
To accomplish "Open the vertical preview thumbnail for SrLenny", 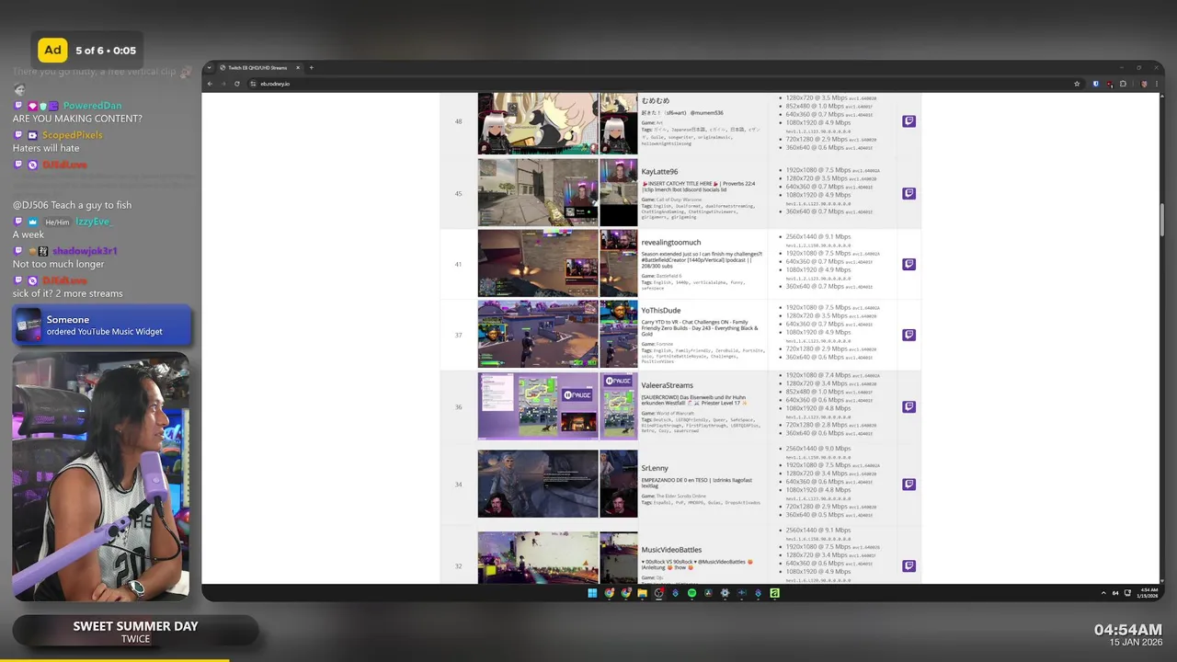I will (619, 484).
